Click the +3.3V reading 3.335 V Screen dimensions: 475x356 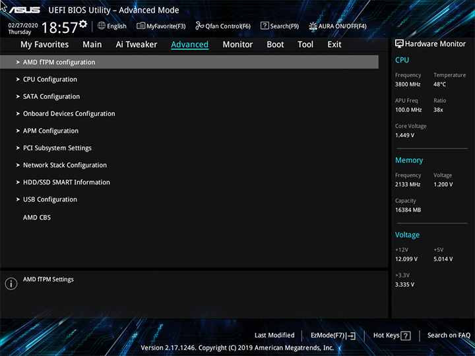pyautogui.click(x=404, y=285)
